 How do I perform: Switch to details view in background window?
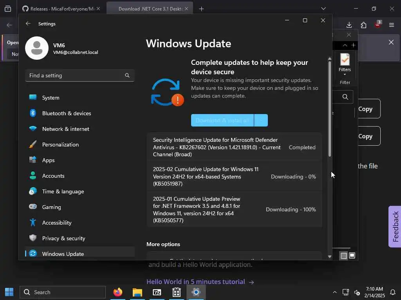tap(344, 255)
